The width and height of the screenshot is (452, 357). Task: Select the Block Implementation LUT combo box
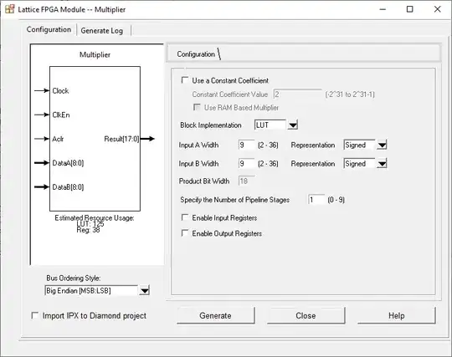coord(276,125)
